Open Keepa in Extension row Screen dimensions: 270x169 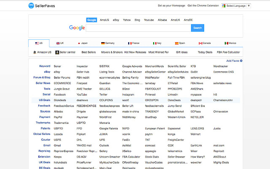pos(57,157)
